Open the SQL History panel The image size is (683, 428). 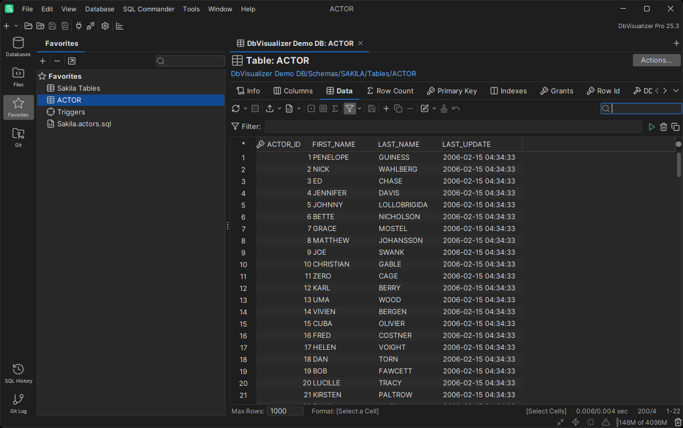point(18,372)
